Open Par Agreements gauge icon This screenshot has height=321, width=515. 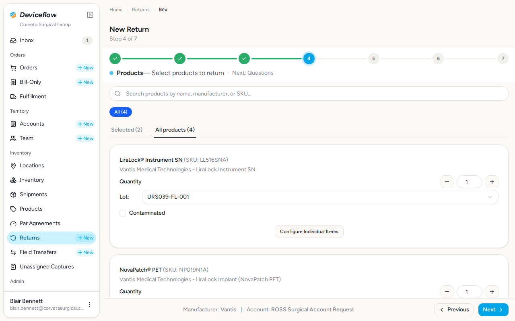(13, 223)
